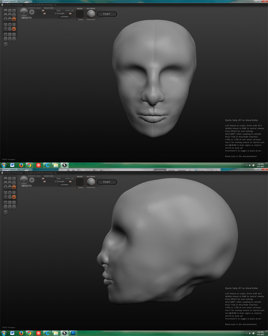Toggle Lazy option in upper window
The width and height of the screenshot is (268, 336).
(38, 8)
